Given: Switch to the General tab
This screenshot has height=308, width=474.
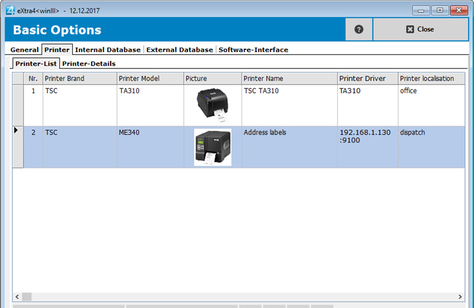Looking at the screenshot, I should click(x=24, y=49).
